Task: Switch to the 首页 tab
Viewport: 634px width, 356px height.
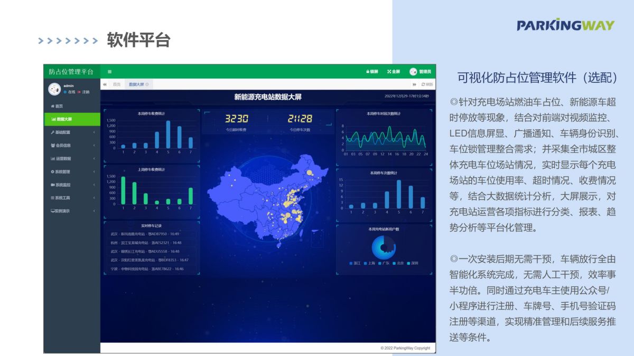Action: tap(117, 84)
